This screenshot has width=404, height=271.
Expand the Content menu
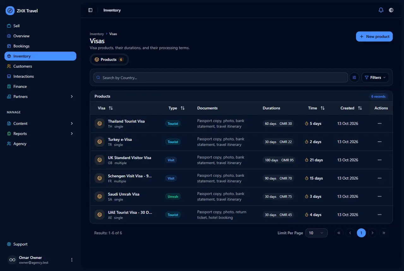click(40, 124)
